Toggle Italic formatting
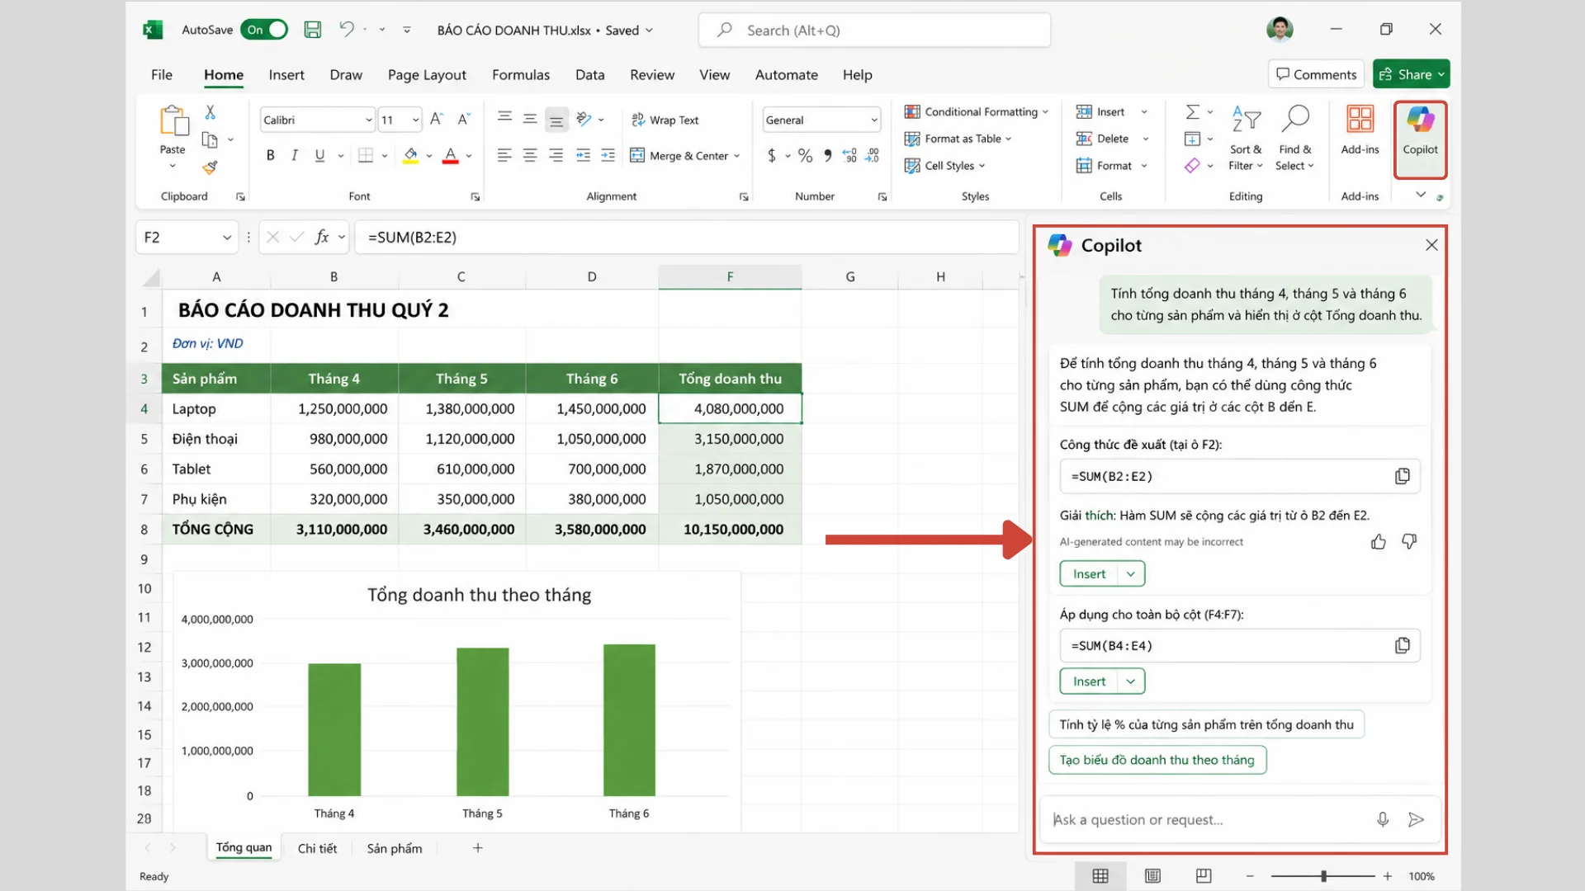The width and height of the screenshot is (1585, 891). click(294, 155)
